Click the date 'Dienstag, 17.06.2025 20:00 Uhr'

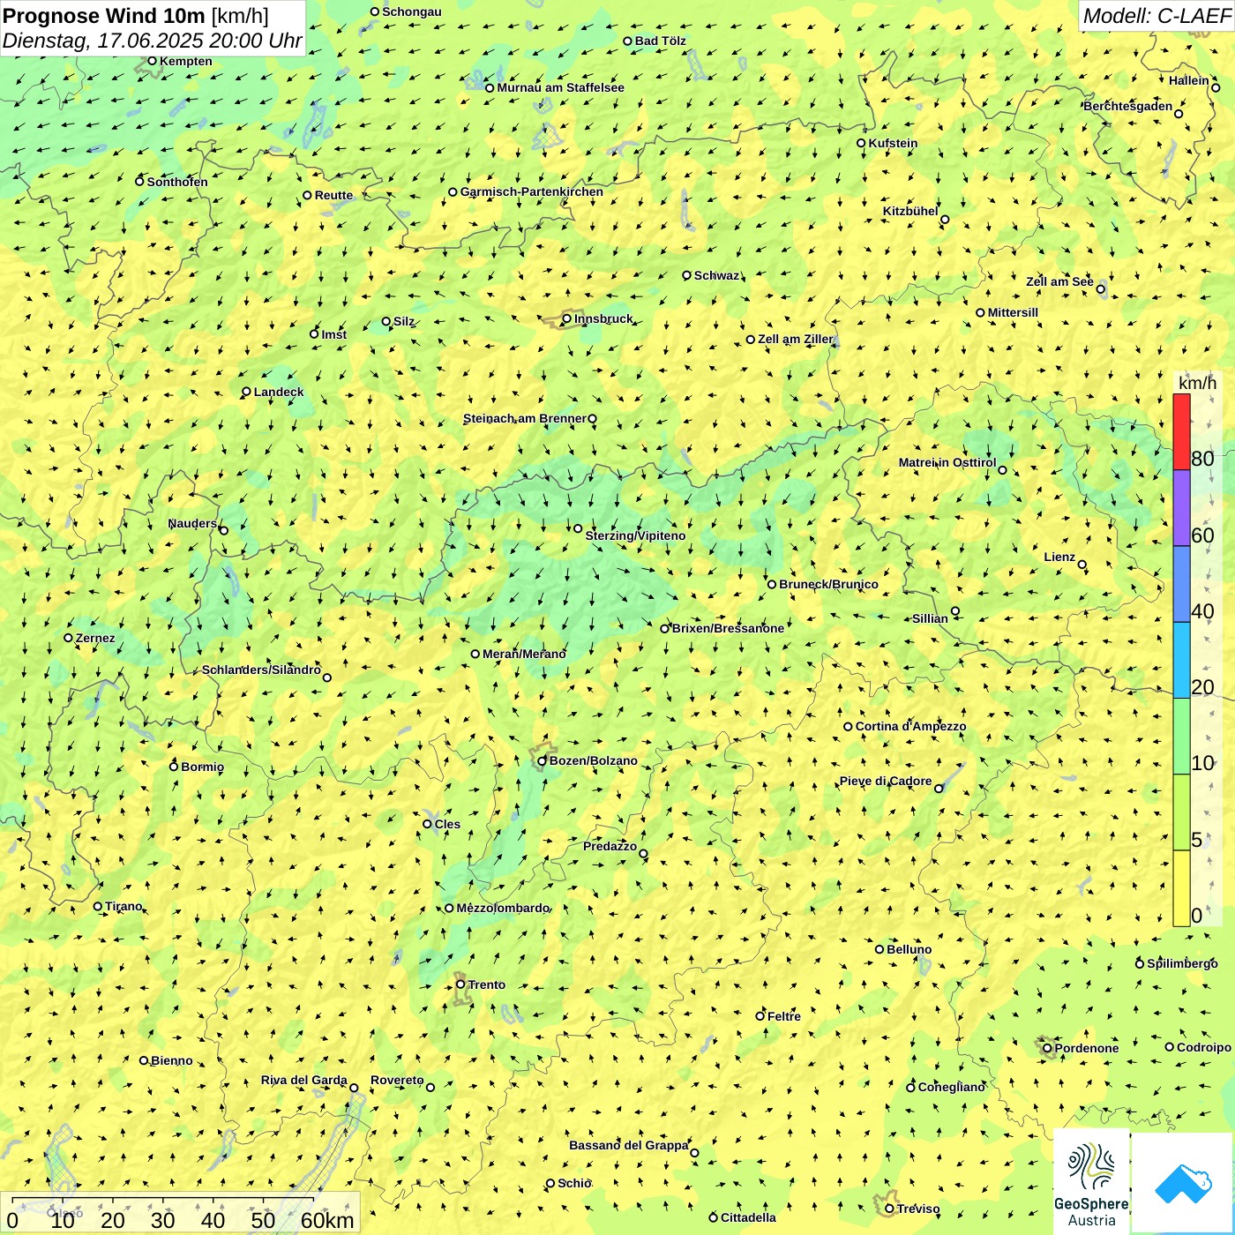click(x=152, y=41)
